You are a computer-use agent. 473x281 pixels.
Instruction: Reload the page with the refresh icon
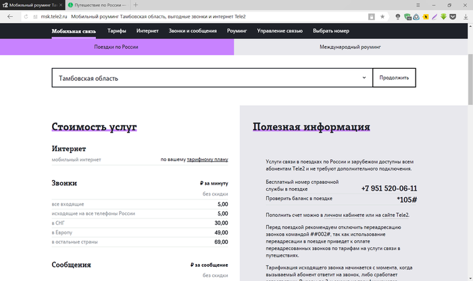point(28,16)
